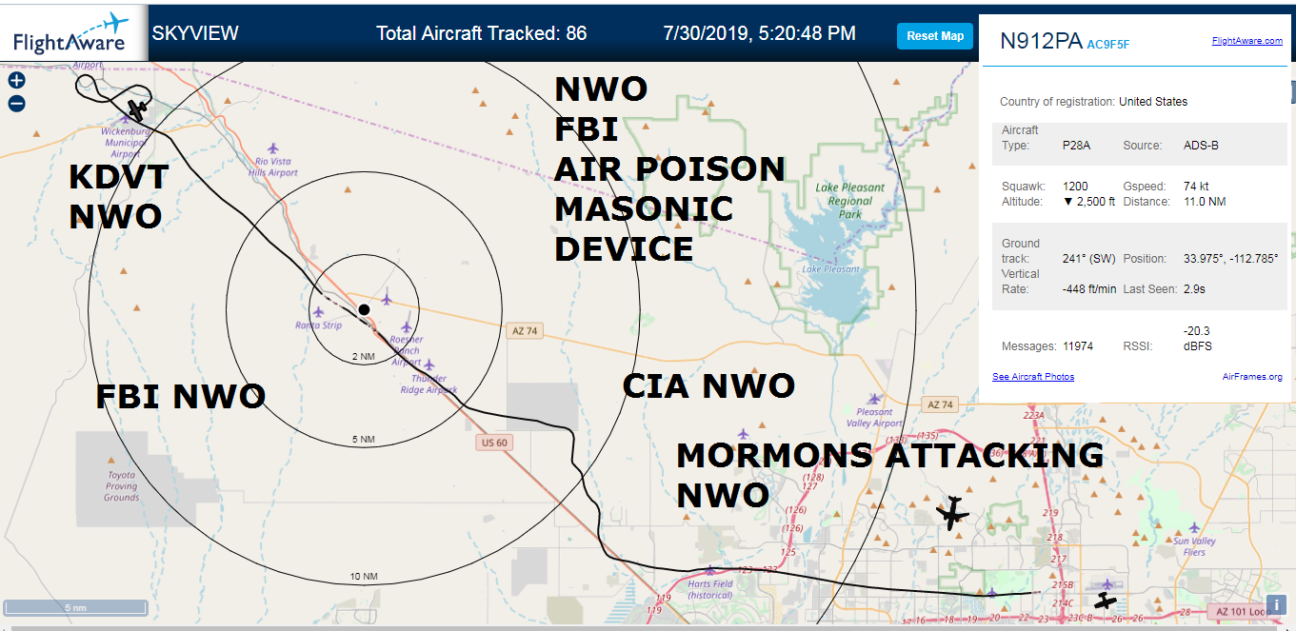The width and height of the screenshot is (1296, 631).
Task: Zoom out with the minus button
Action: (x=16, y=104)
